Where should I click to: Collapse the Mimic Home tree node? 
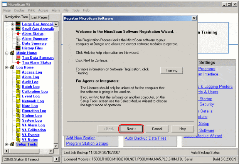pos(6,53)
